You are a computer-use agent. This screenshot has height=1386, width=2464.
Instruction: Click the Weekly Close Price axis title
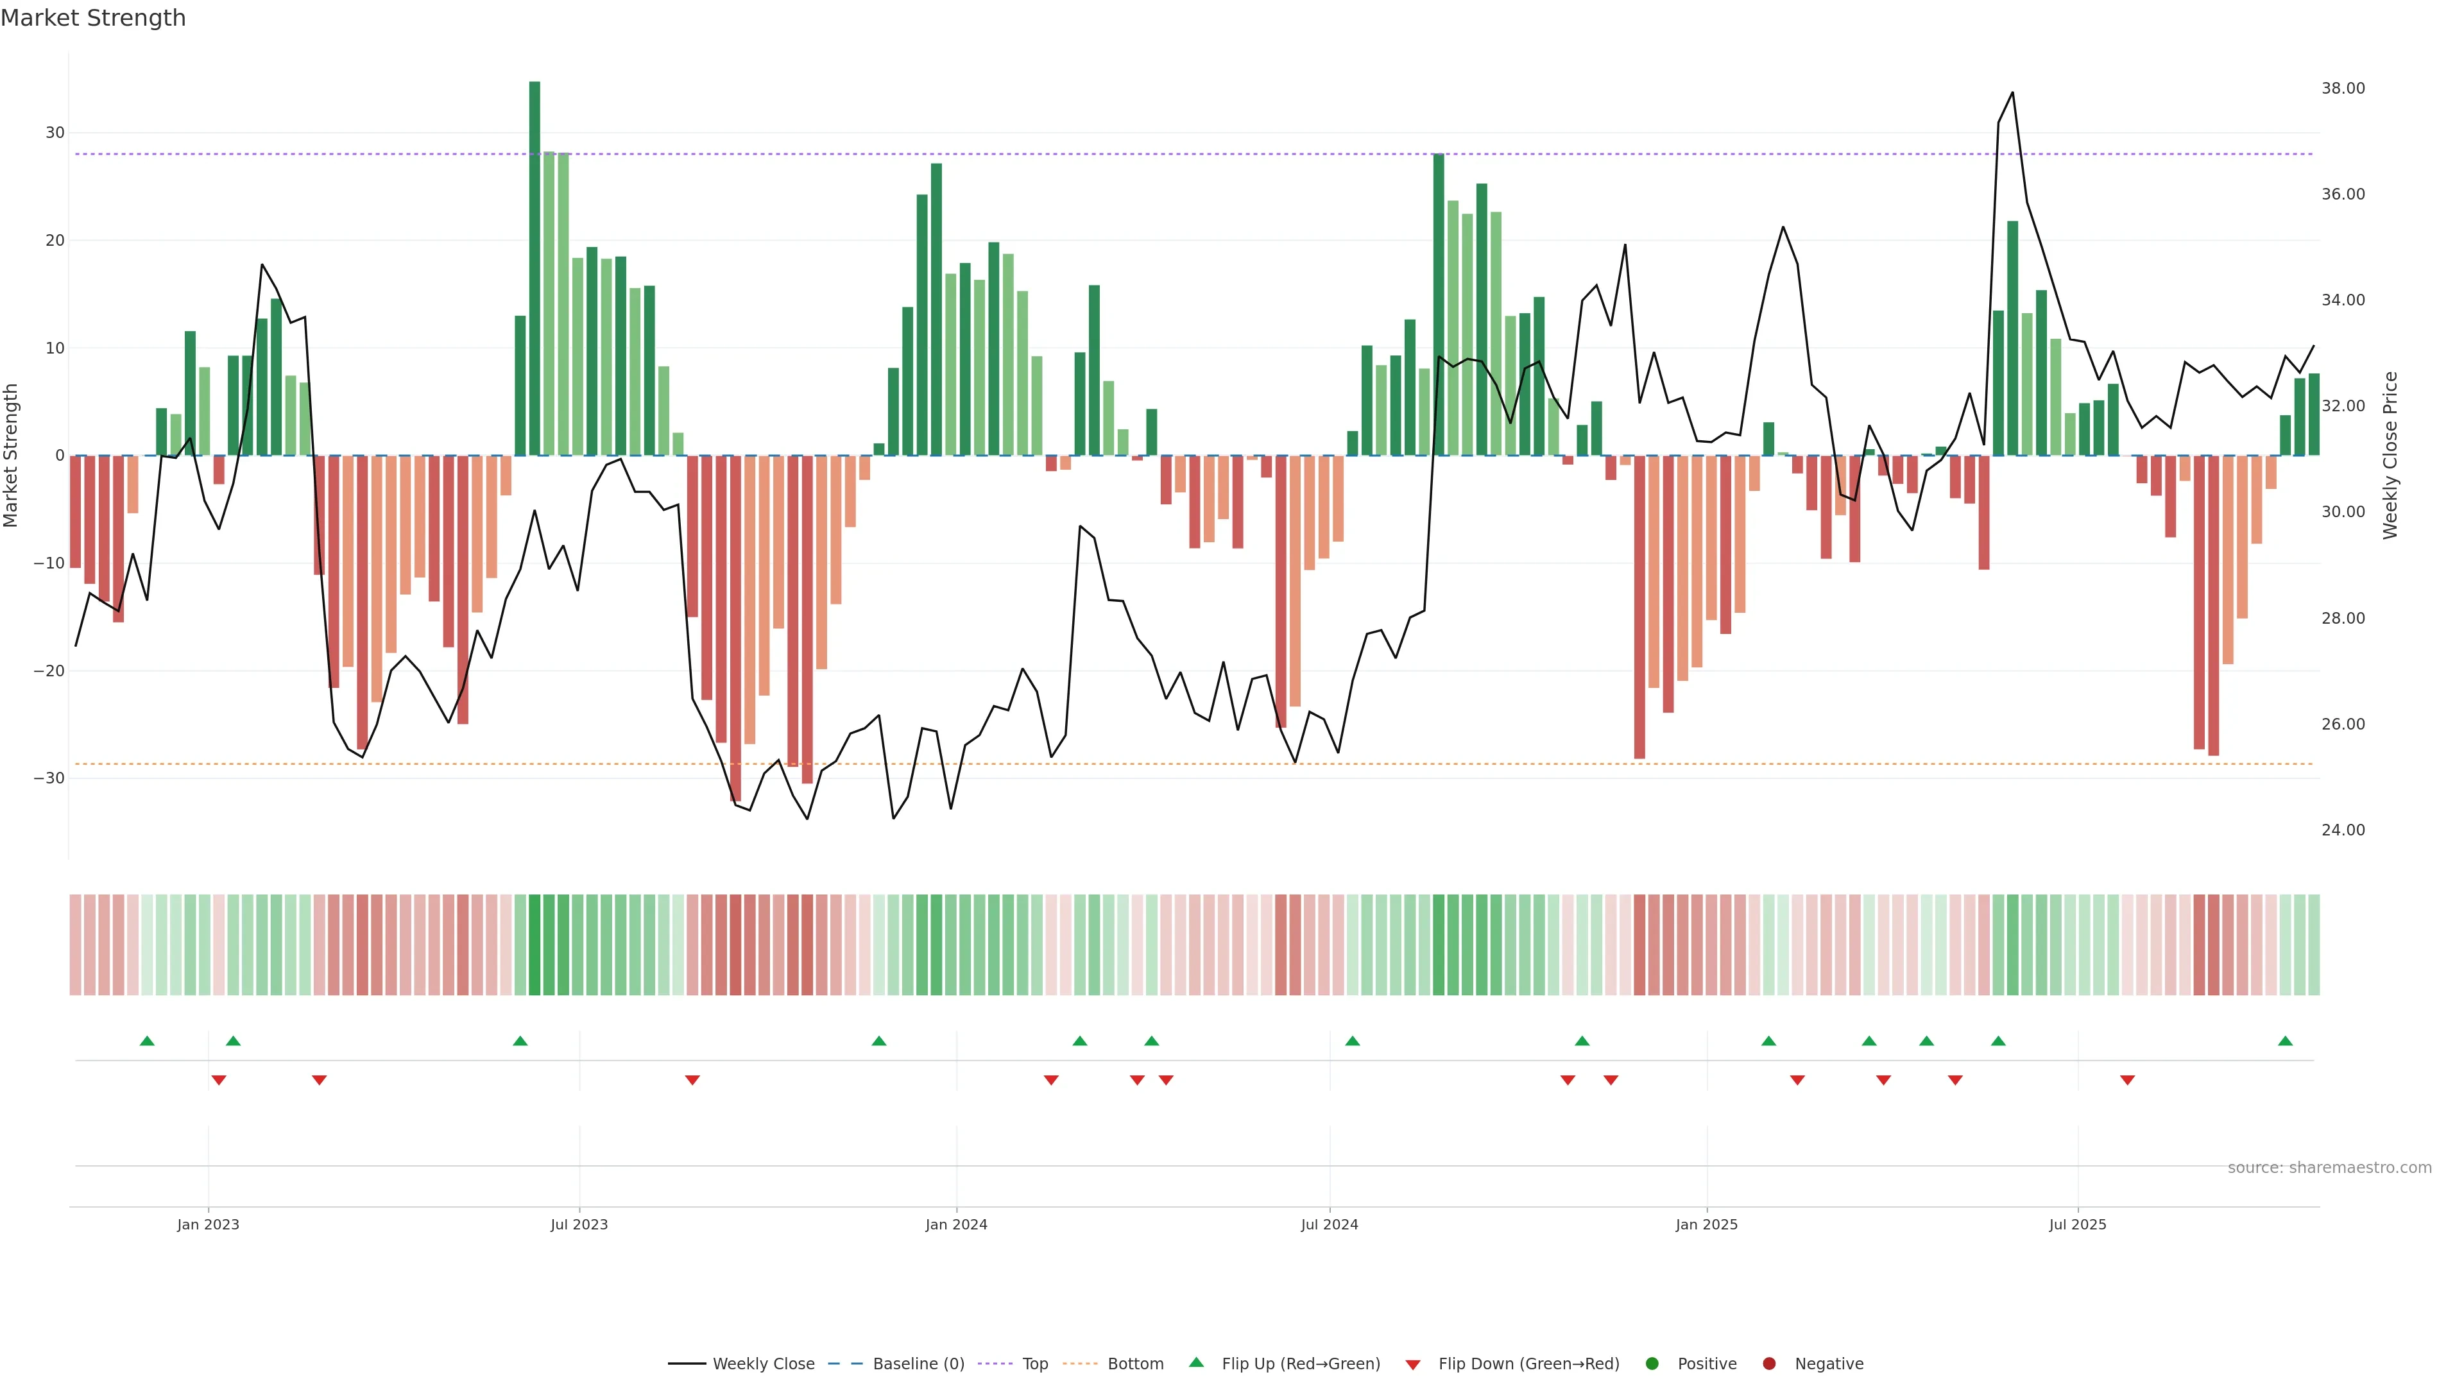[2390, 456]
